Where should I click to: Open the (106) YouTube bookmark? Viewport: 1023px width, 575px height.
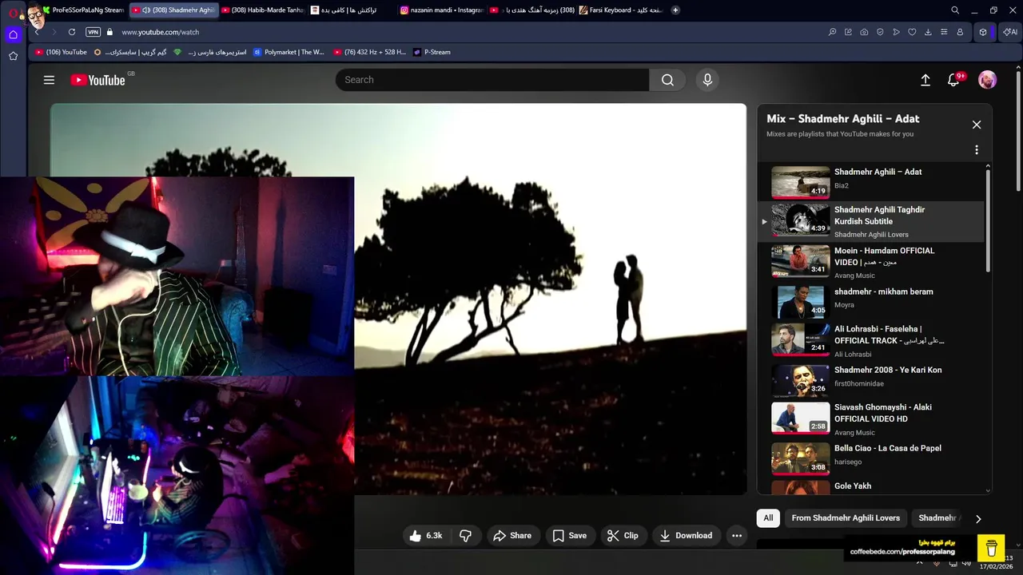61,52
